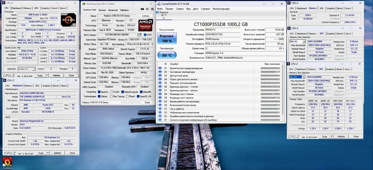Click the Ryzen 5 logo in CPU-Z
Screen dimensions: 373x170
[68, 20]
